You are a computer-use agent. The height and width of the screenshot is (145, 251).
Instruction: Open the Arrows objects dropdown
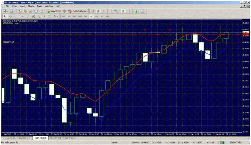coord(56,16)
